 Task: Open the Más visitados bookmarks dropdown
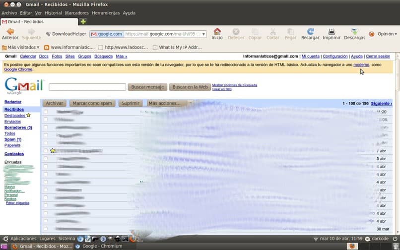[21, 47]
